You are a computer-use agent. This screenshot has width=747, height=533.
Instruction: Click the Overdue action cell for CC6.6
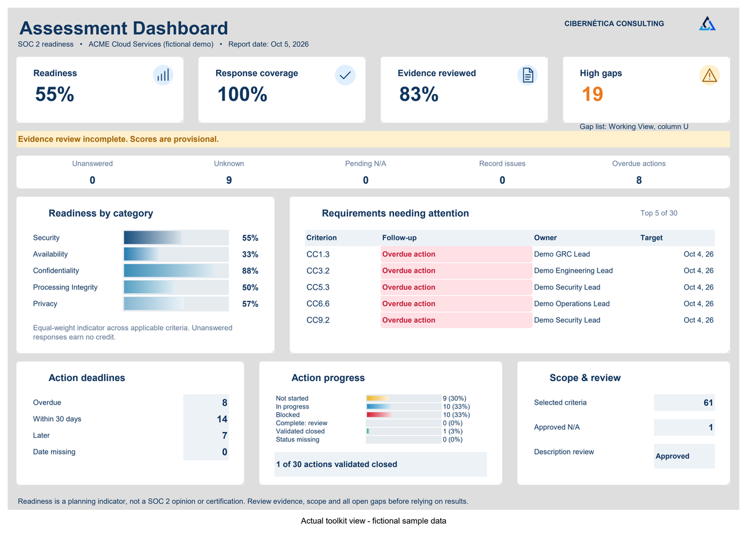coord(456,304)
